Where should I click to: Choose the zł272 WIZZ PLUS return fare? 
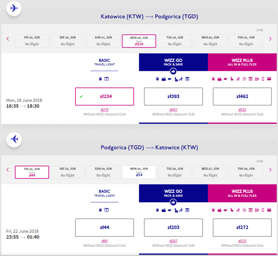tap(242, 228)
